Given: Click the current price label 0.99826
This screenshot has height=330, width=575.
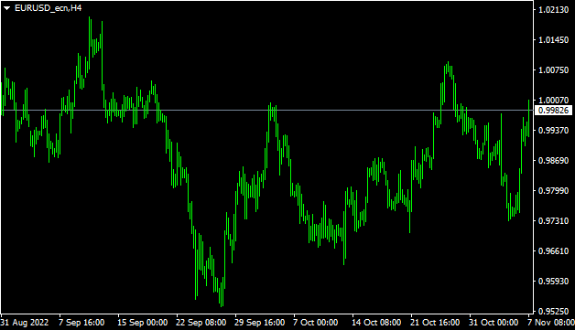Looking at the screenshot, I should coord(554,111).
